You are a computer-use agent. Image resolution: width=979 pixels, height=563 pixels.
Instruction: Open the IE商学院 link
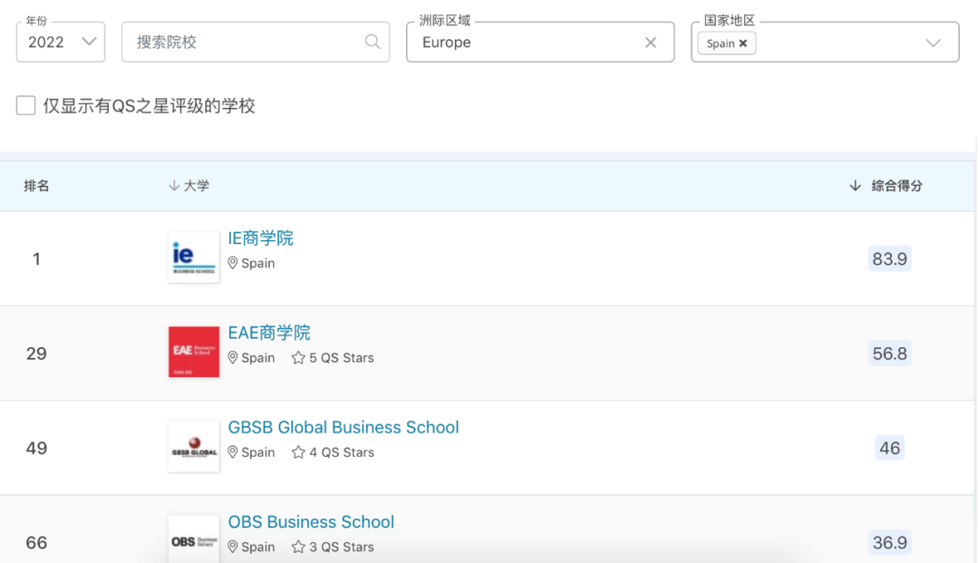pos(260,238)
